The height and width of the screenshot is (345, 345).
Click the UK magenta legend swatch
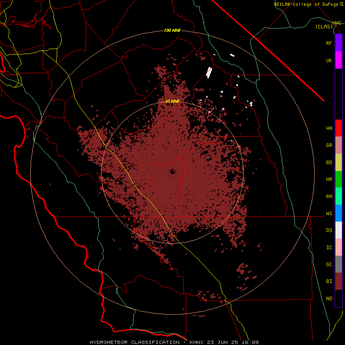pos(338,60)
